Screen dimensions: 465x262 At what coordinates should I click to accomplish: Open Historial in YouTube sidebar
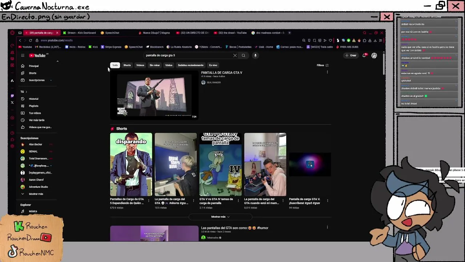coord(33,99)
